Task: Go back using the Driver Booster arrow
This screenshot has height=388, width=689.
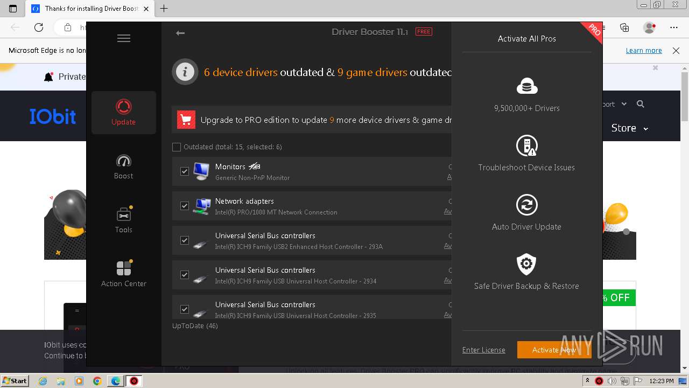Action: [x=180, y=33]
